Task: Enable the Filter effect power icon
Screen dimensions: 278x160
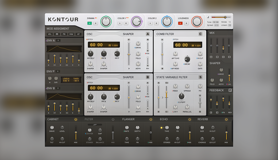Action: [x=113, y=119]
